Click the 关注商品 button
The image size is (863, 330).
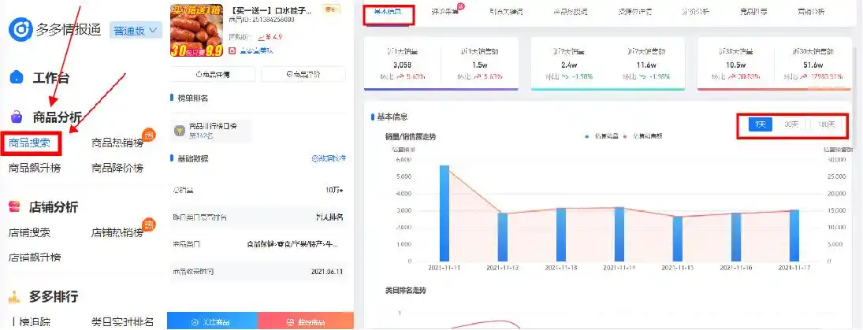point(213,322)
